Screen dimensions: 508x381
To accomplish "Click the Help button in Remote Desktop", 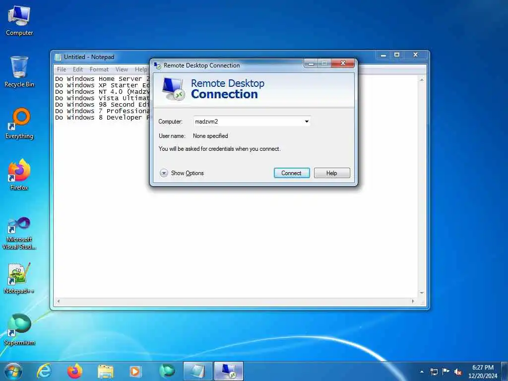I will [332, 173].
